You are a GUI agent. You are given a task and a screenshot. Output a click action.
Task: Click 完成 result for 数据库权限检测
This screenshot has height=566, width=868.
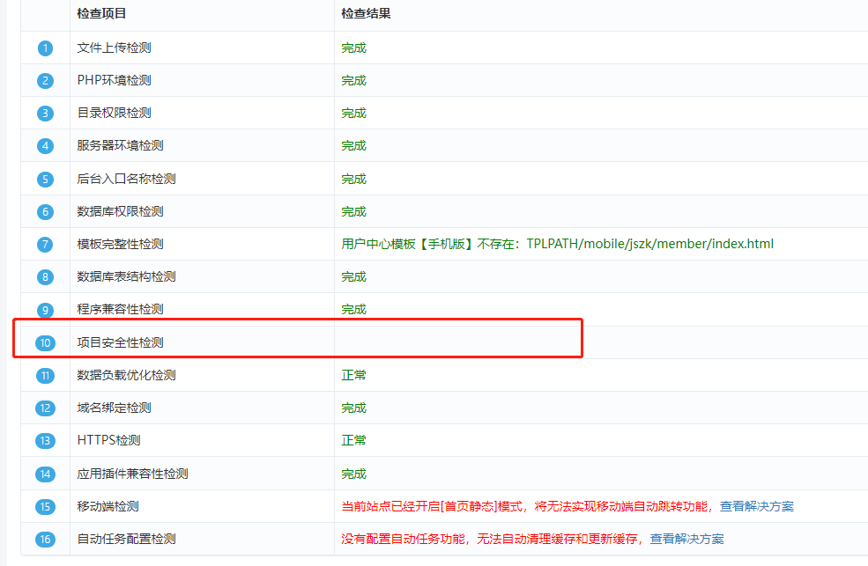(353, 211)
